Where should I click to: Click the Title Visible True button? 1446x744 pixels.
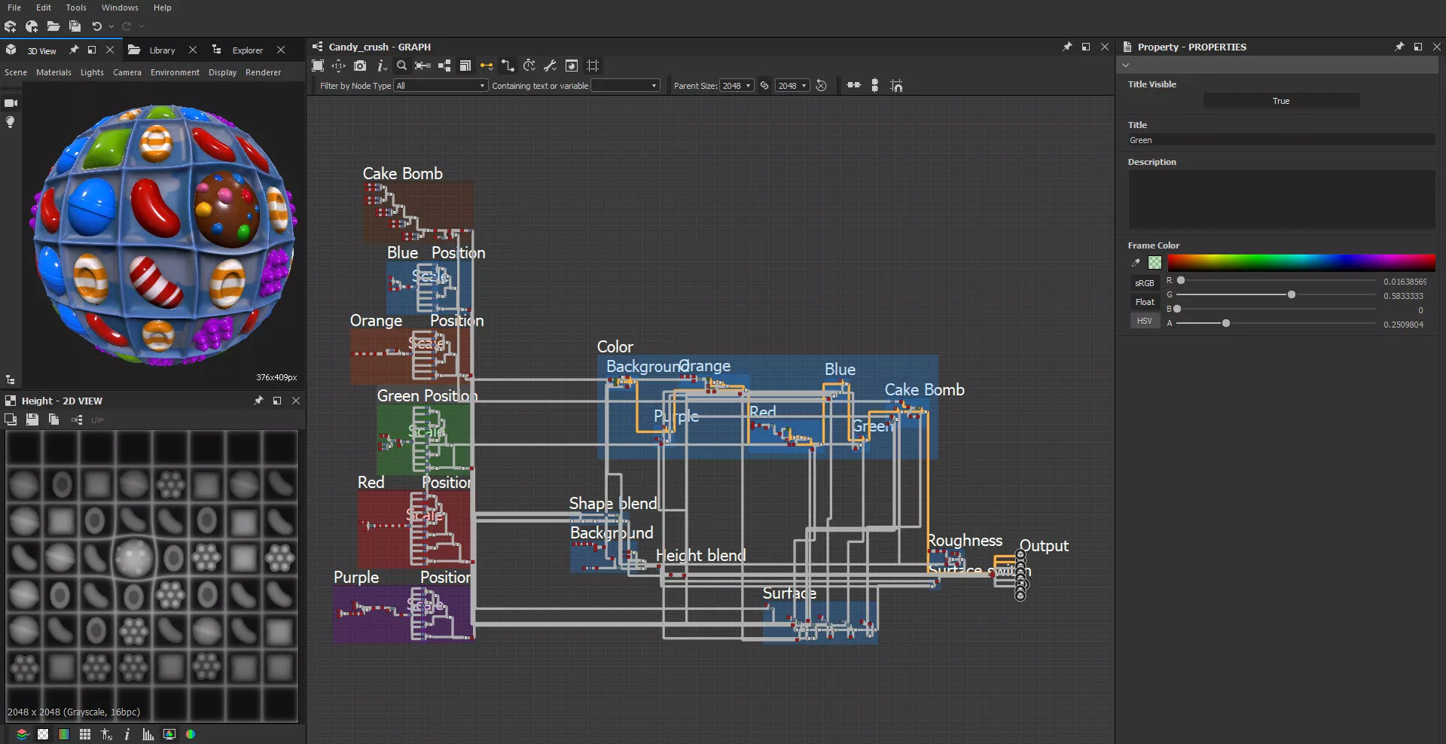tap(1280, 101)
